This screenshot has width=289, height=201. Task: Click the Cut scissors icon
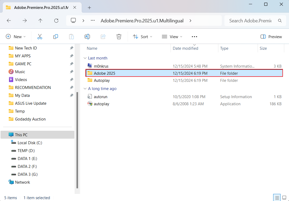(x=40, y=37)
